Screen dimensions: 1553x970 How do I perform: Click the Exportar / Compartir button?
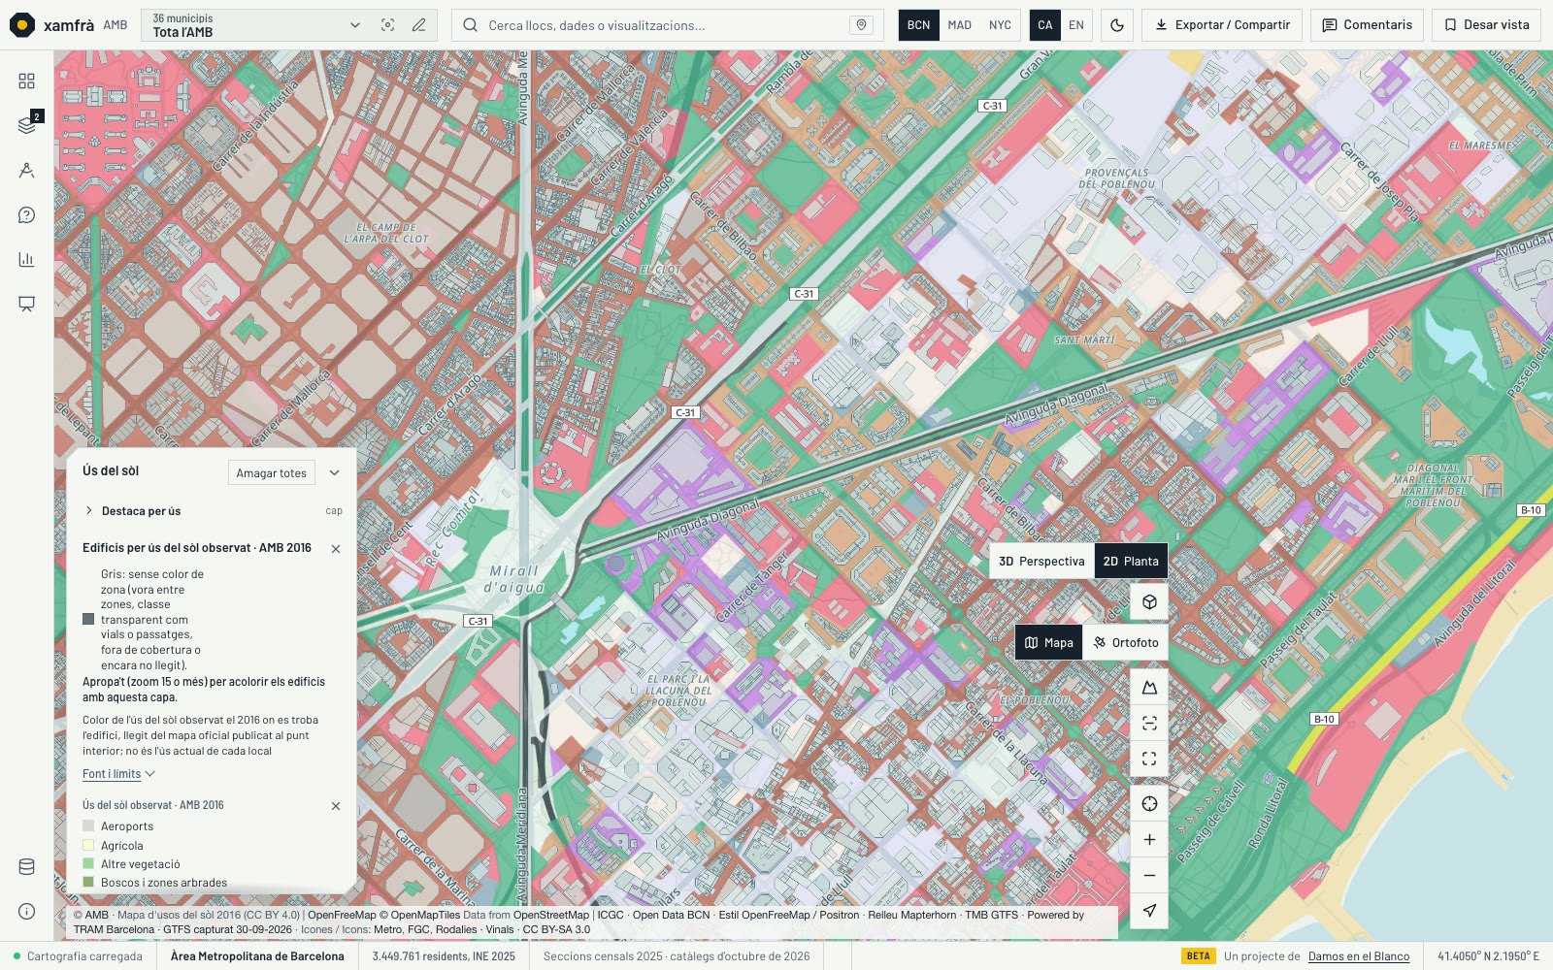pyautogui.click(x=1222, y=25)
